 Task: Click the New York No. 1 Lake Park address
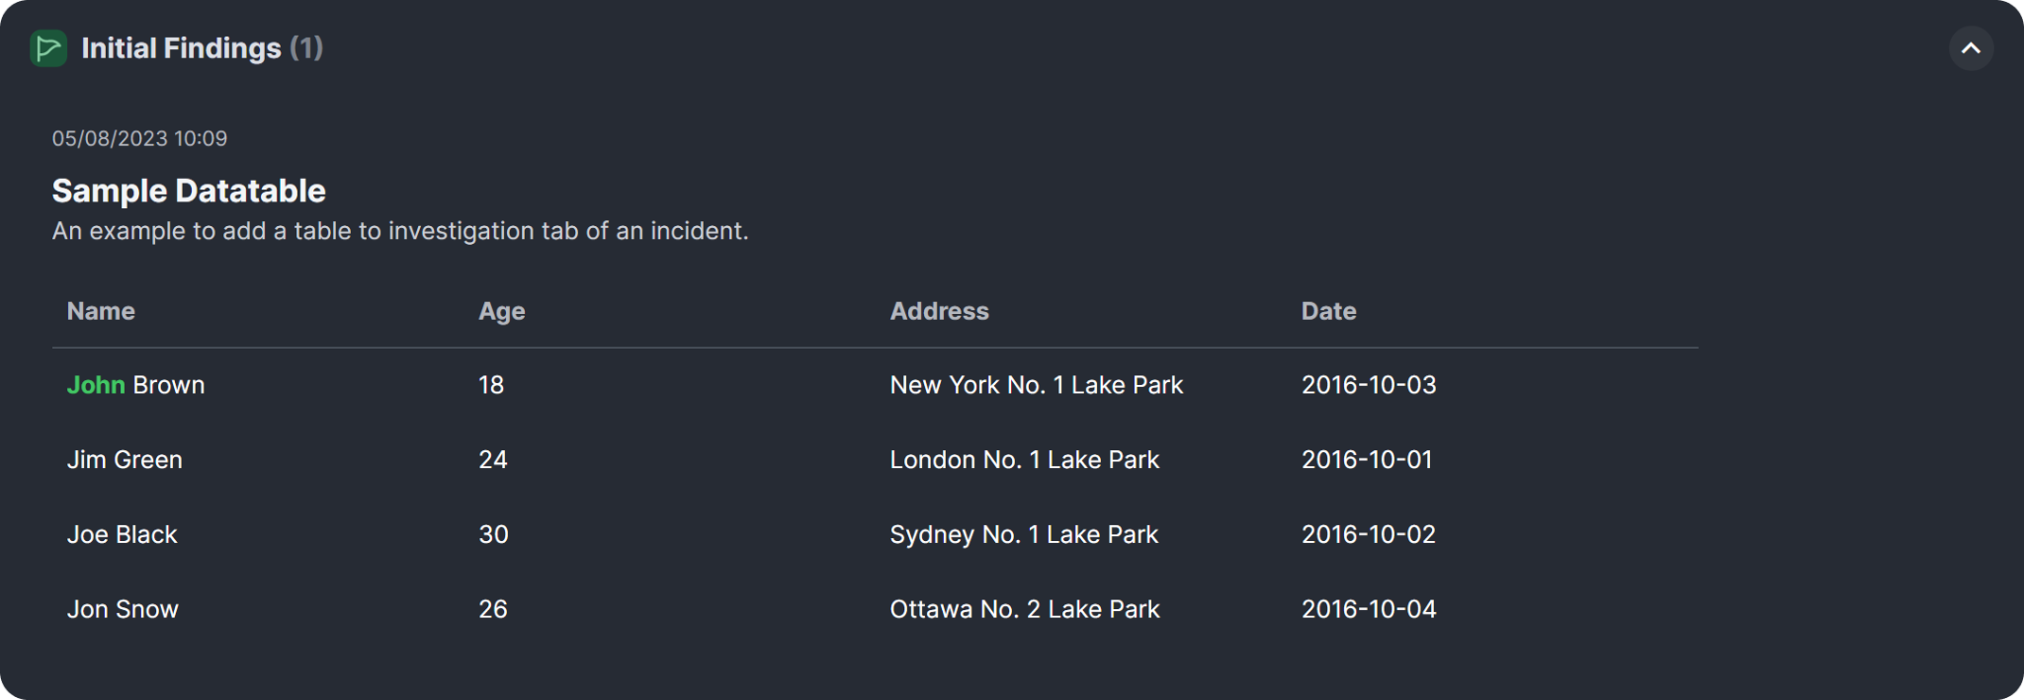(x=1036, y=385)
